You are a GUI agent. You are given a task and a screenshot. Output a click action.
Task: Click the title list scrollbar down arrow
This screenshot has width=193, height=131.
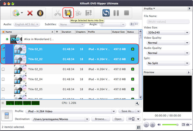click(140, 98)
